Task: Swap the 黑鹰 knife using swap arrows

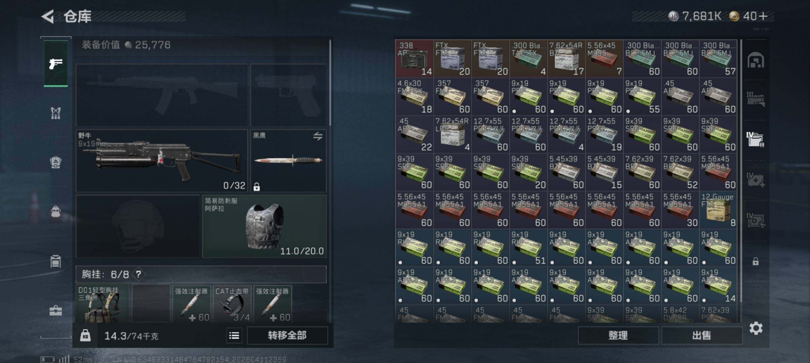Action: point(318,136)
